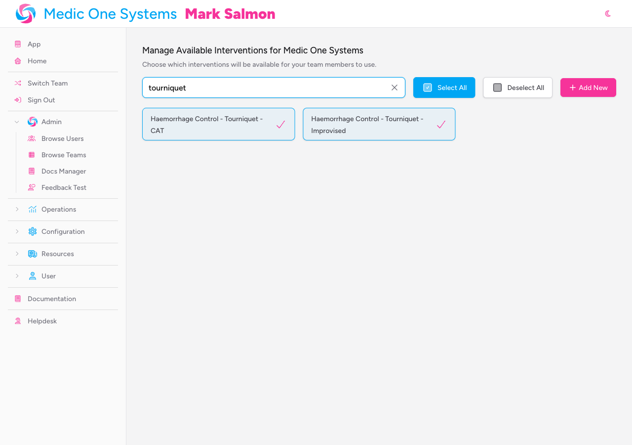
Task: Expand the Operations section
Action: point(17,209)
